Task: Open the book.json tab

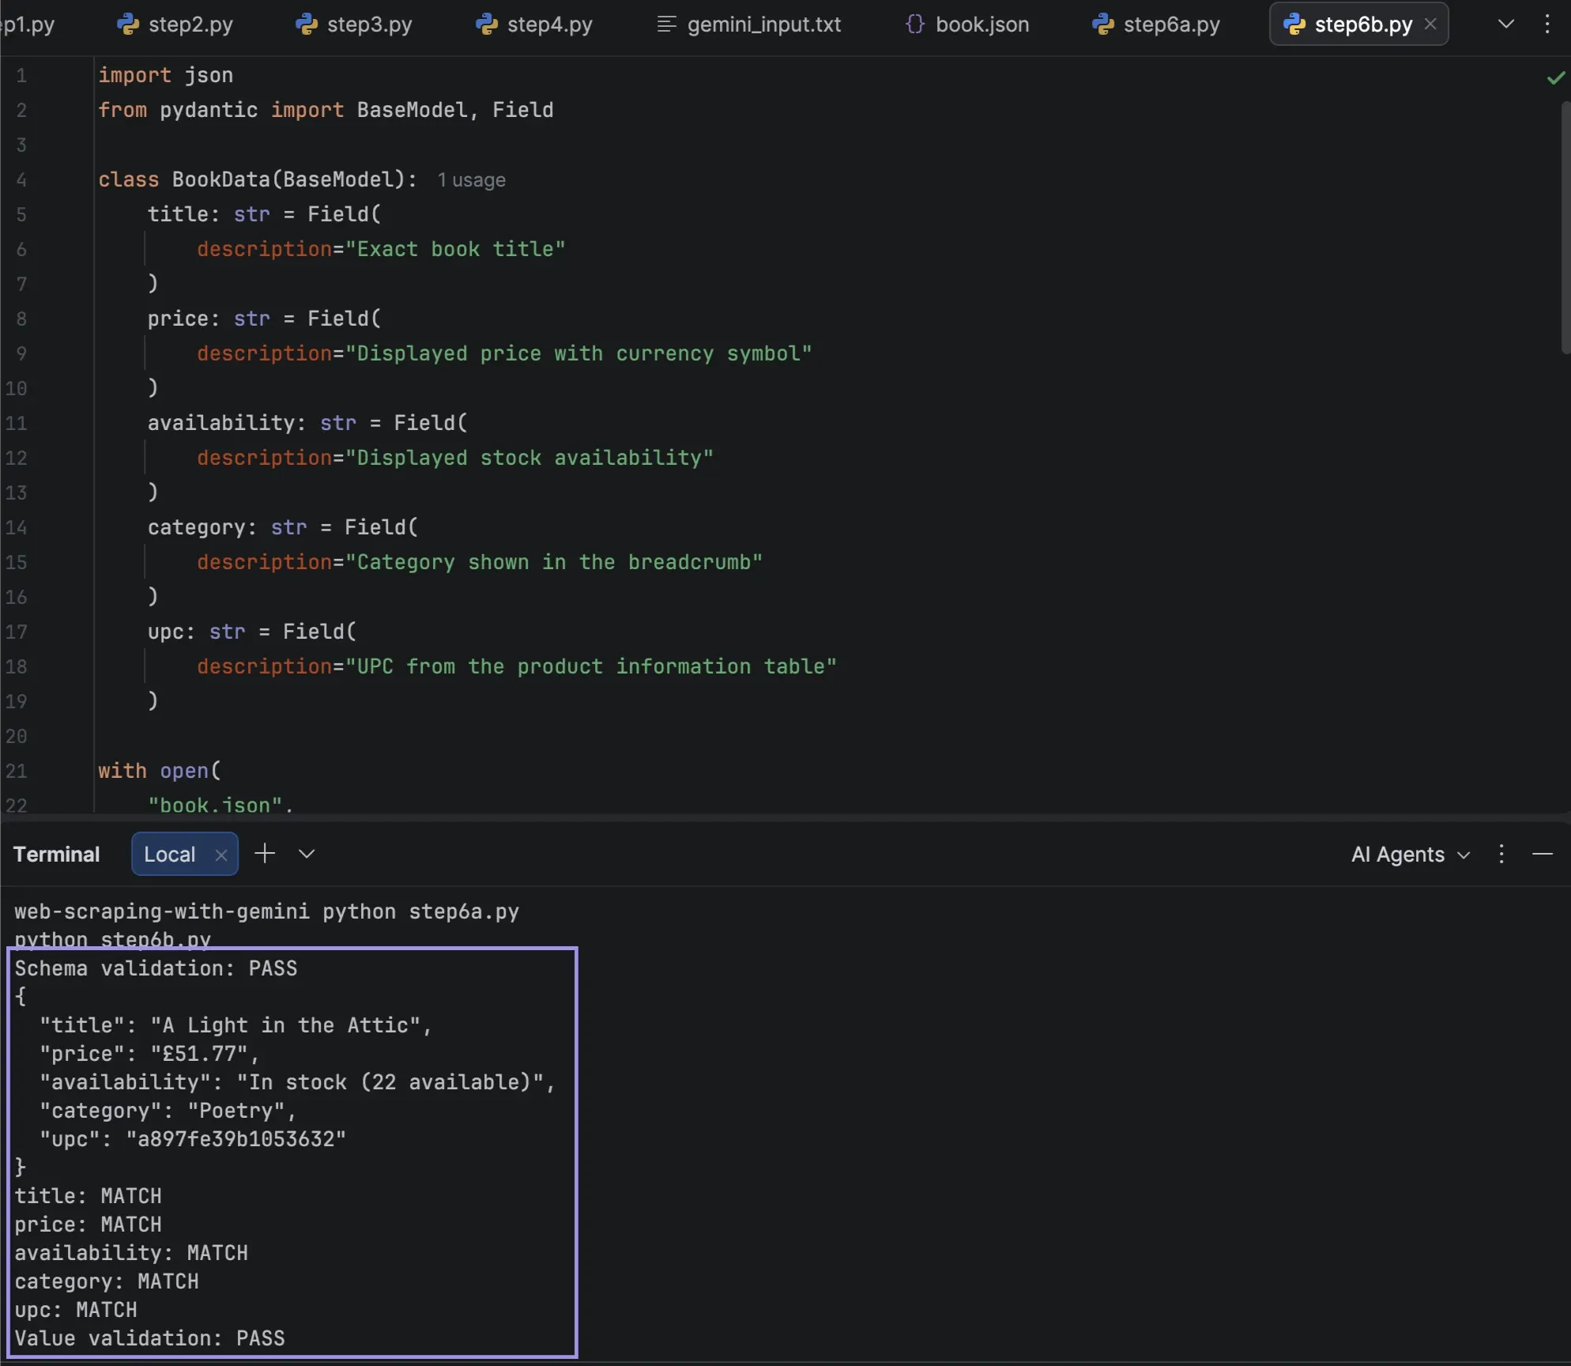Action: click(966, 25)
